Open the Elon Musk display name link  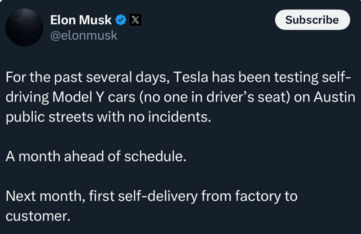[81, 20]
